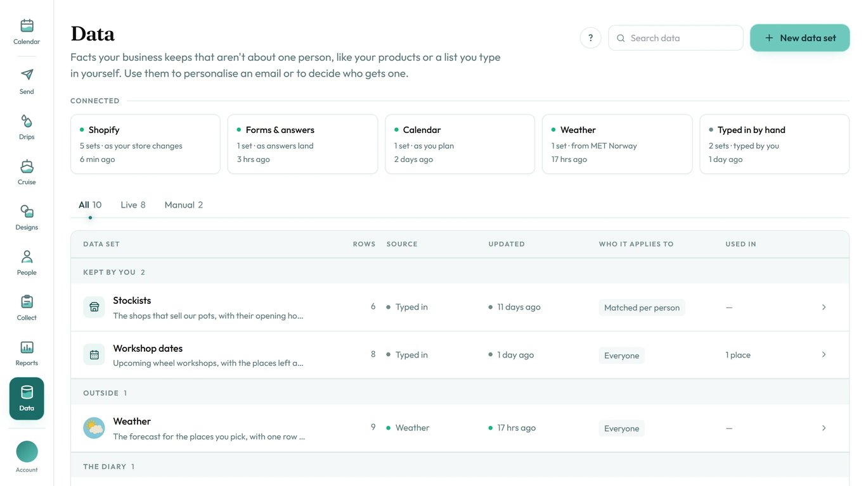Screen dimensions: 866x486
Task: Click "Typed in" source for Stockists
Action: [x=411, y=307]
